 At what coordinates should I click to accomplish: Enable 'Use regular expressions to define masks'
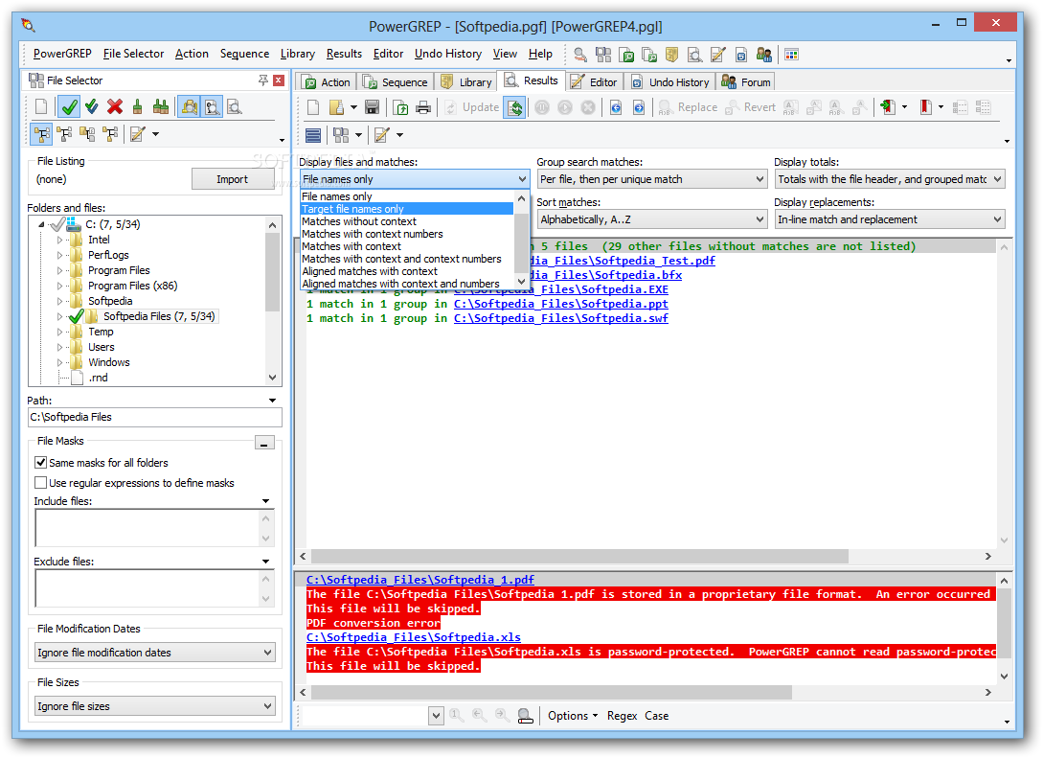pos(40,482)
